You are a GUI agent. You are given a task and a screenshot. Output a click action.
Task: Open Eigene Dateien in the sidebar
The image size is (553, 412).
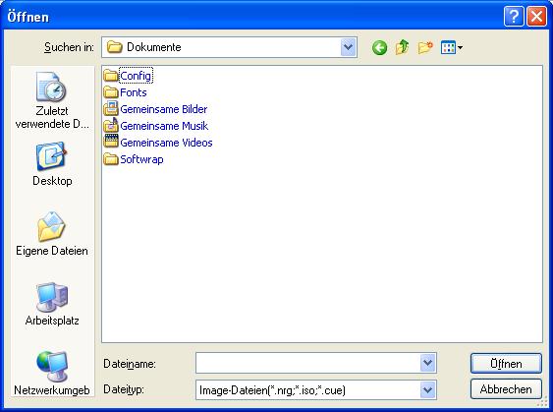[52, 234]
